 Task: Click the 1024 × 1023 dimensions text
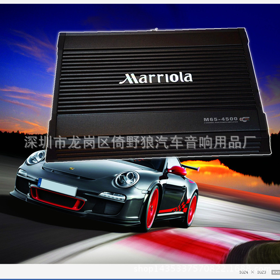pyautogui.click(x=252, y=272)
